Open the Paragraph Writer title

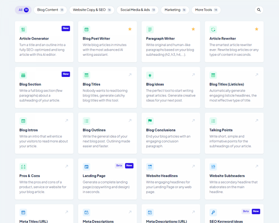coord(160,39)
